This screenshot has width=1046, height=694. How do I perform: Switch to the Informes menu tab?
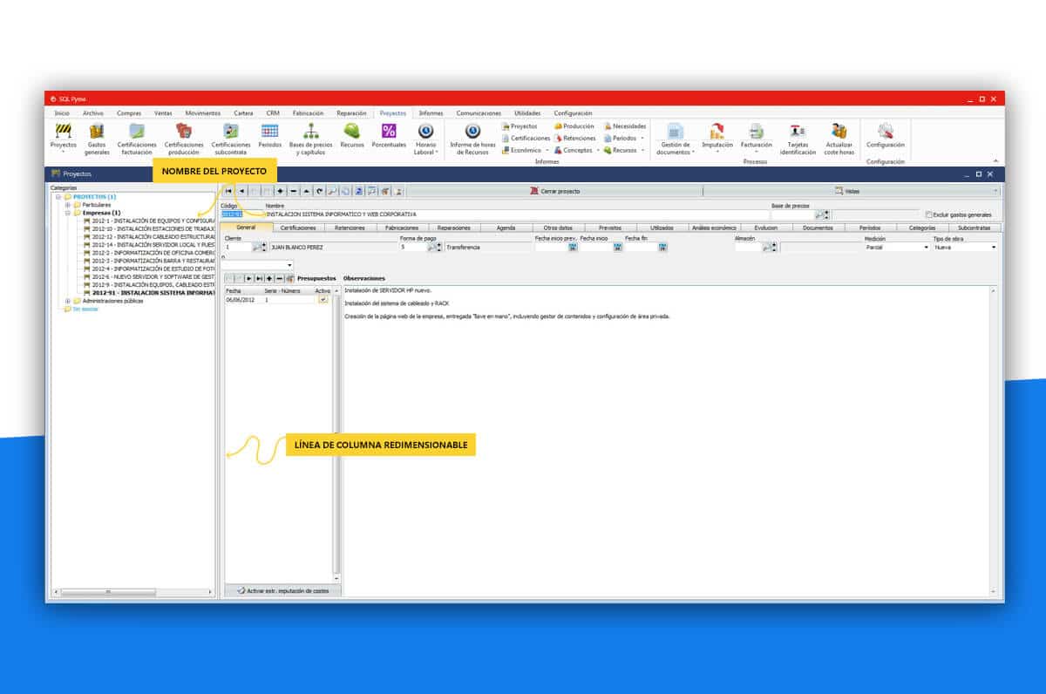431,113
